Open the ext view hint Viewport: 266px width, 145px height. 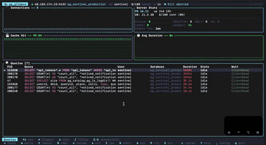coord(168,143)
